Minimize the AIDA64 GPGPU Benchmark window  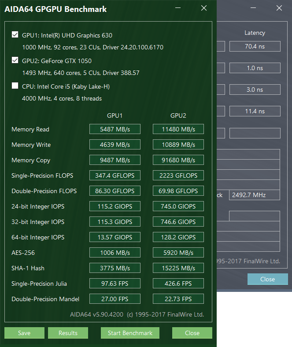pyautogui.click(x=178, y=8)
